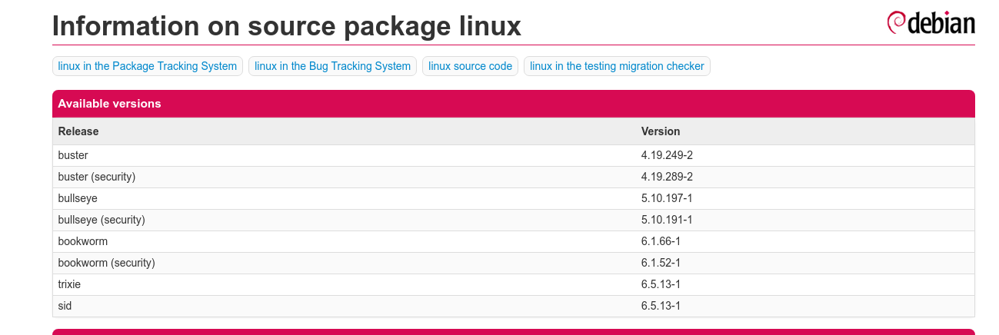
Task: Click version 5.10.191-1 for bullseye security
Action: pyautogui.click(x=668, y=220)
